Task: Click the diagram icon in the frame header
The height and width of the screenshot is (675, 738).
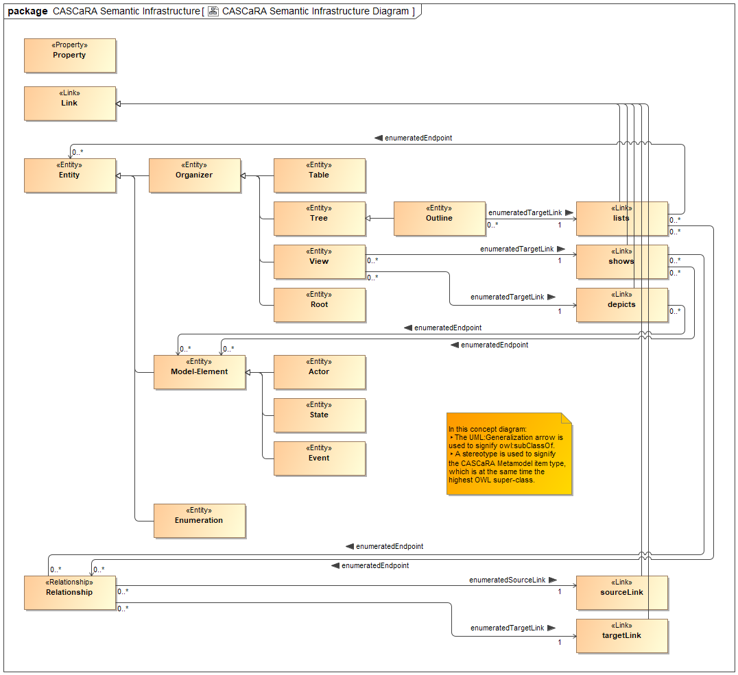Action: pos(213,11)
